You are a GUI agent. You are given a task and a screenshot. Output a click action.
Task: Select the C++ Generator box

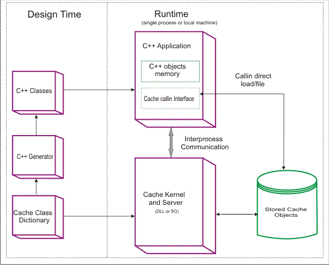point(38,157)
